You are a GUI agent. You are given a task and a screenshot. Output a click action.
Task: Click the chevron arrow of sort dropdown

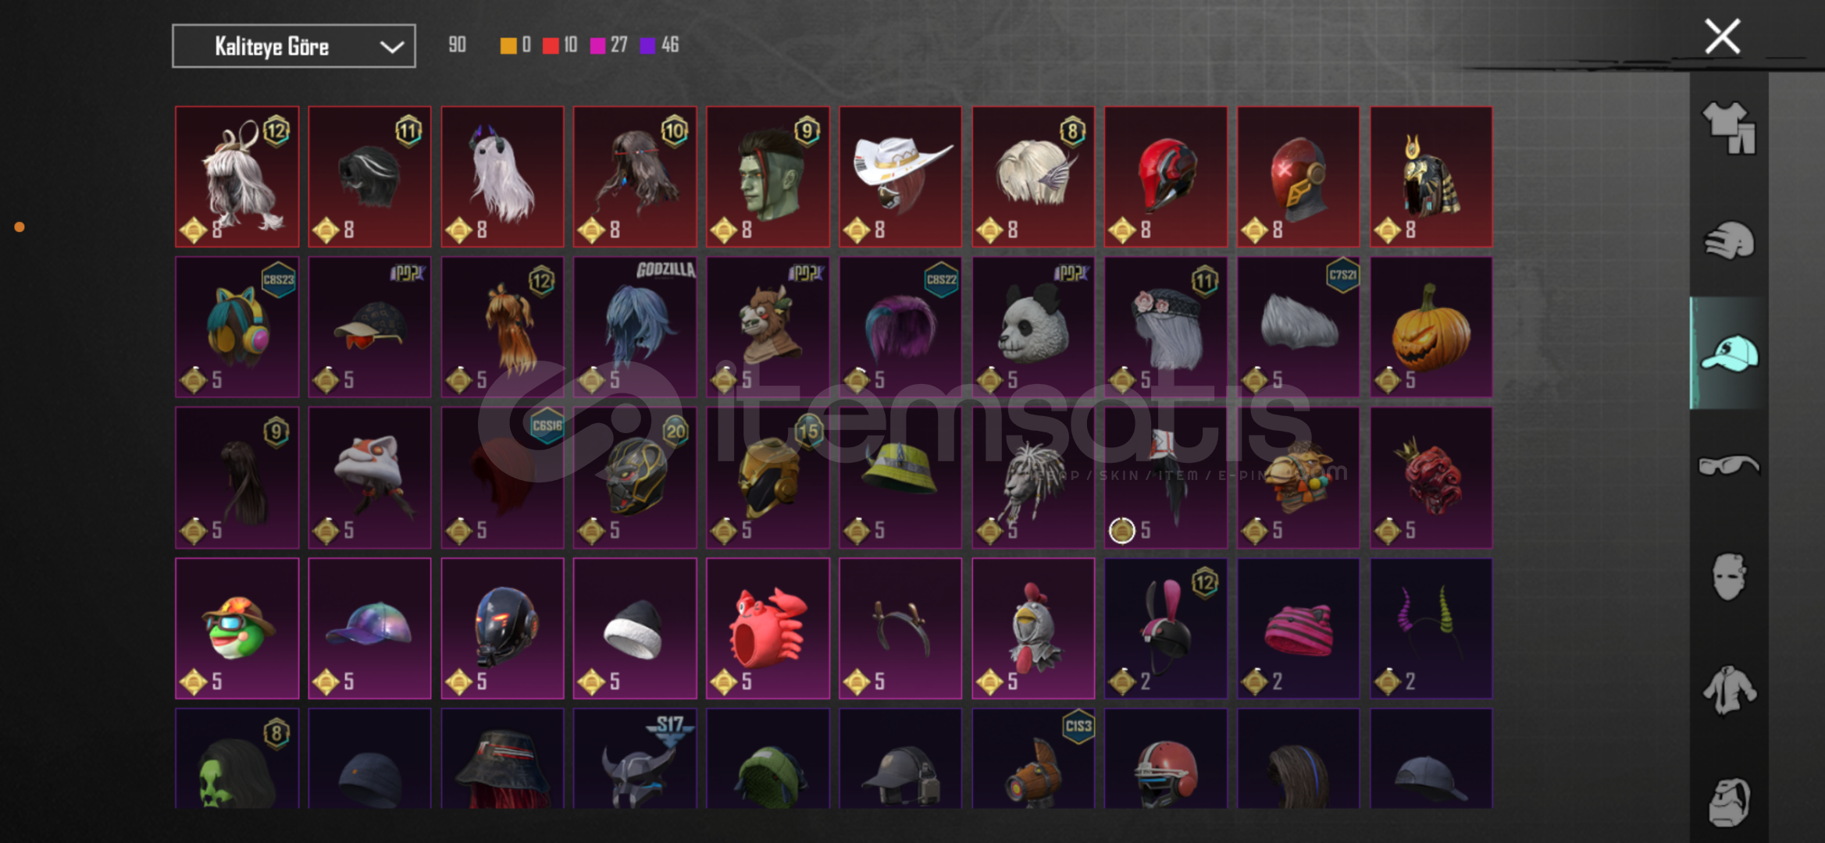pyautogui.click(x=391, y=47)
